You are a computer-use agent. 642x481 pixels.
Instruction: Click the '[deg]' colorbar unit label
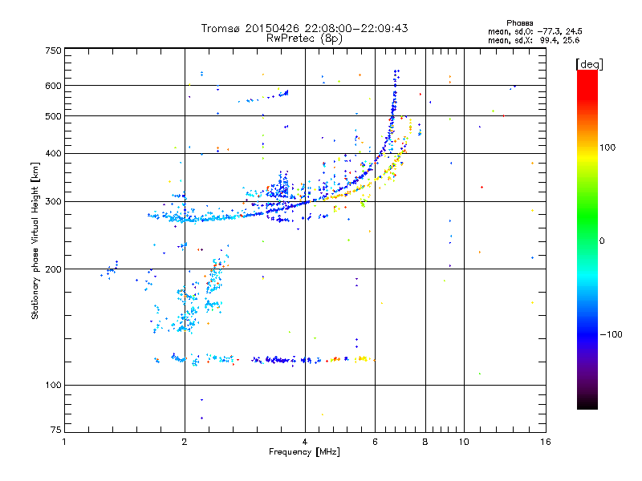[589, 64]
